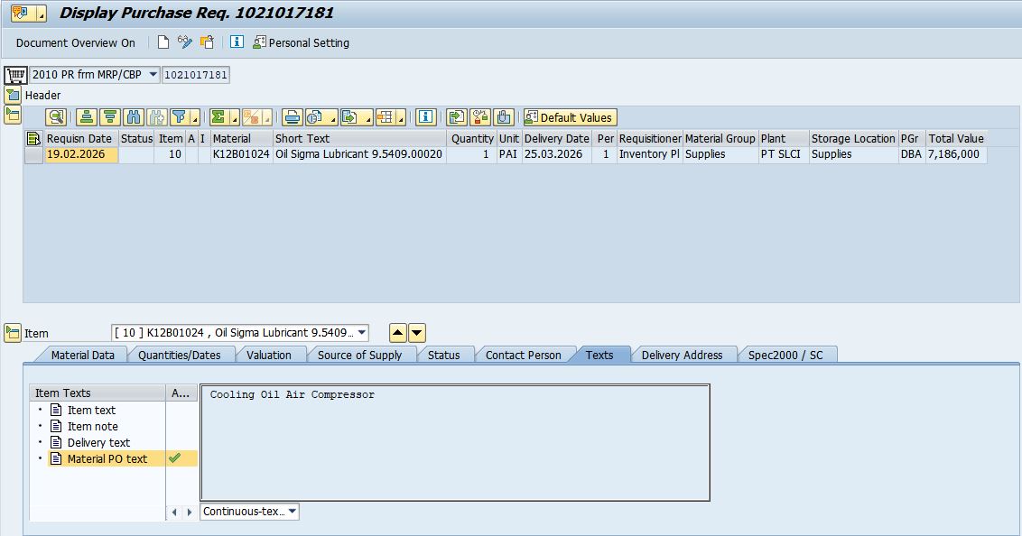Image resolution: width=1022 pixels, height=536 pixels.
Task: Click the Default Values button
Action: (x=569, y=117)
